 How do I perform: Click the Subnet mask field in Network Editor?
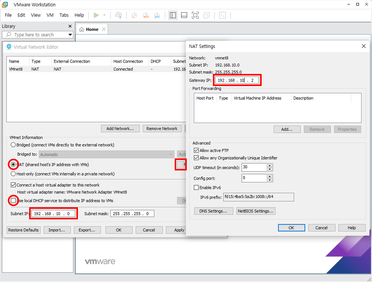pos(132,214)
